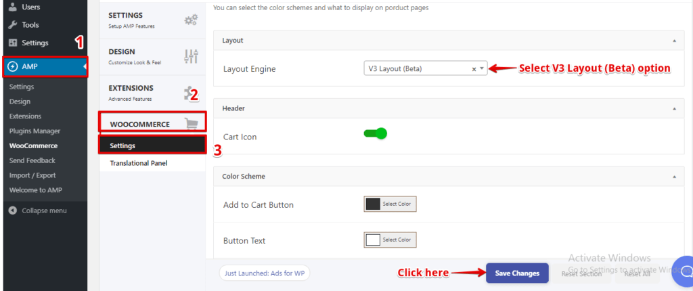
Task: Switch to the EXTENSIONS panel tab
Action: click(152, 93)
